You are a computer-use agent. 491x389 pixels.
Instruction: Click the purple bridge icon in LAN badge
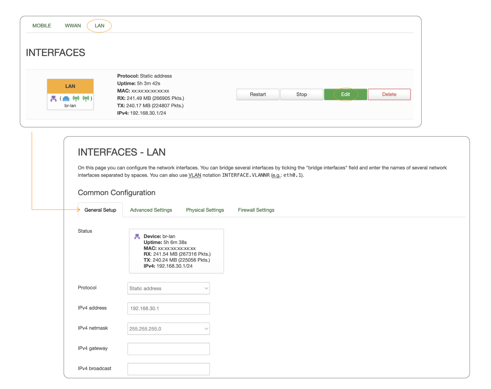coord(54,98)
